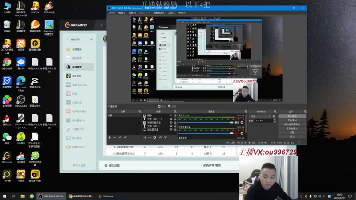Toggle visibility of 图像 source

coord(171,116)
